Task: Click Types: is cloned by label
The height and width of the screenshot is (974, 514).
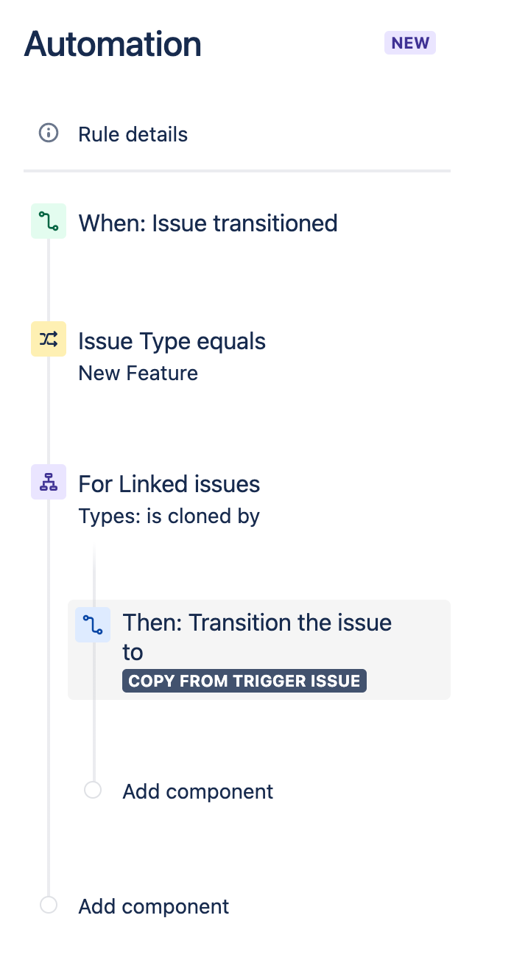Action: pyautogui.click(x=169, y=516)
